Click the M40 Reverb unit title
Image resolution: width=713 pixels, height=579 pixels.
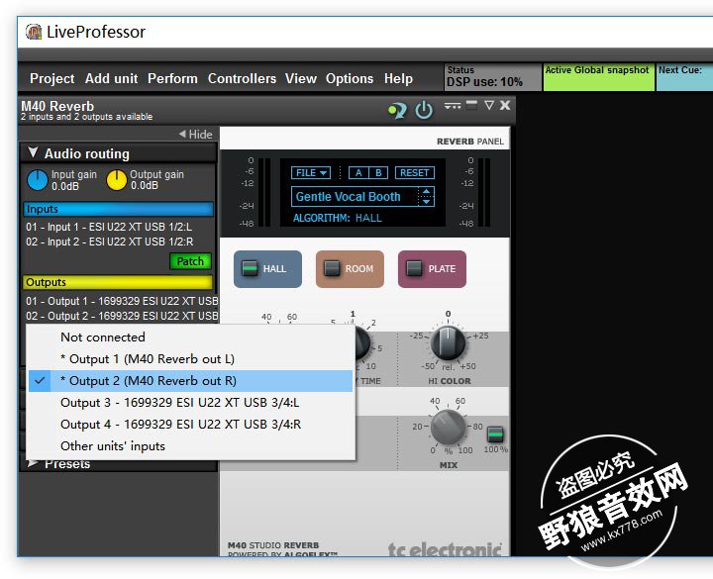coord(57,106)
